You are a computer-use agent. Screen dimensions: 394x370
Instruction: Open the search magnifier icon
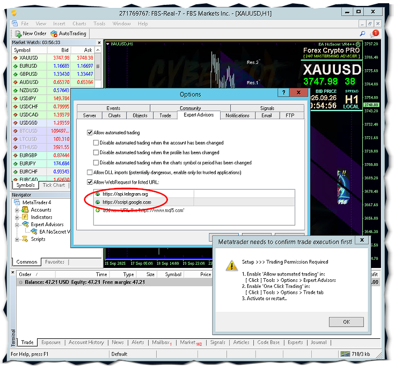coord(362,33)
